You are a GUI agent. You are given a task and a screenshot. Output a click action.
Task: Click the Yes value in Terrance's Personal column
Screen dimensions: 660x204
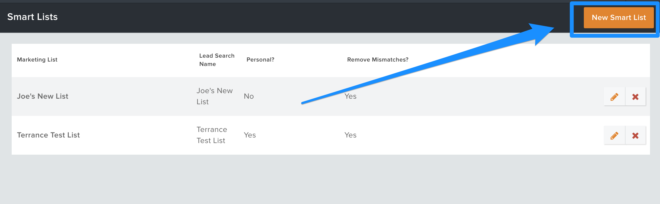click(250, 135)
